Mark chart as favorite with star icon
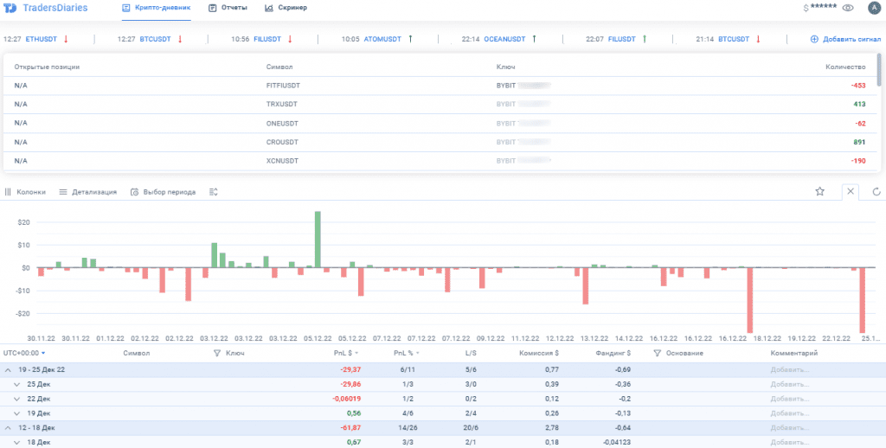 tap(819, 192)
